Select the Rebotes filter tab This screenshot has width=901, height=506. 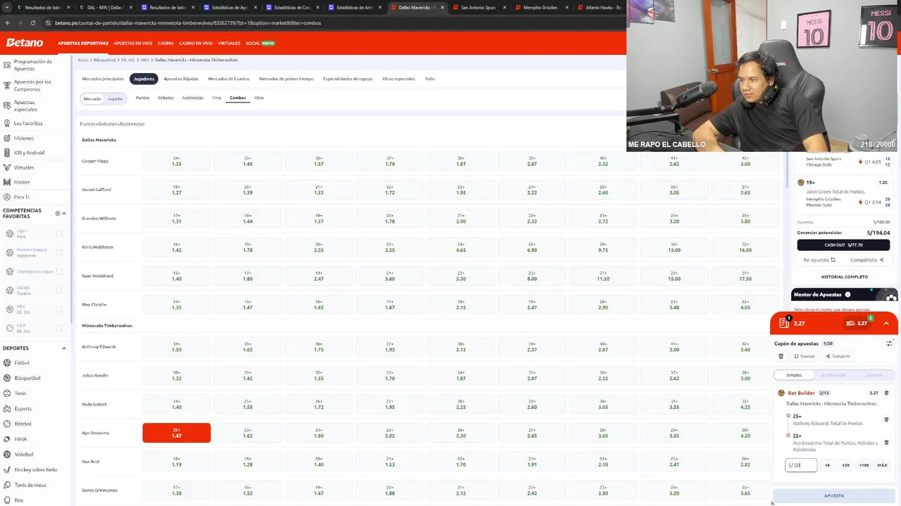[165, 98]
